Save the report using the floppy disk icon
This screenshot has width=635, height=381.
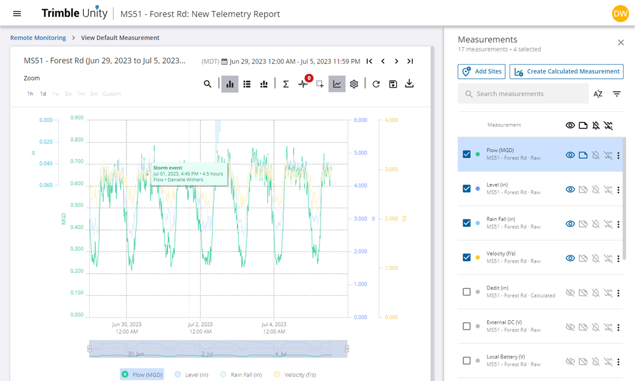point(393,84)
